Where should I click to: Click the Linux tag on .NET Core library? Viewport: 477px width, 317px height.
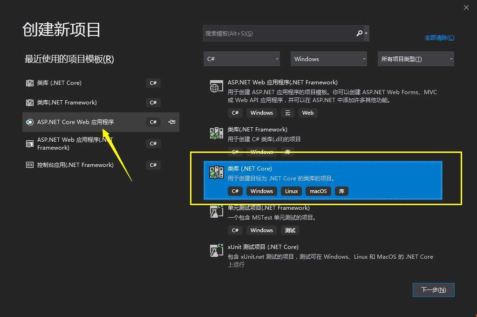[291, 191]
